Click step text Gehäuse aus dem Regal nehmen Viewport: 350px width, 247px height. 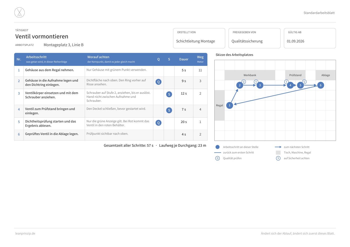point(49,70)
